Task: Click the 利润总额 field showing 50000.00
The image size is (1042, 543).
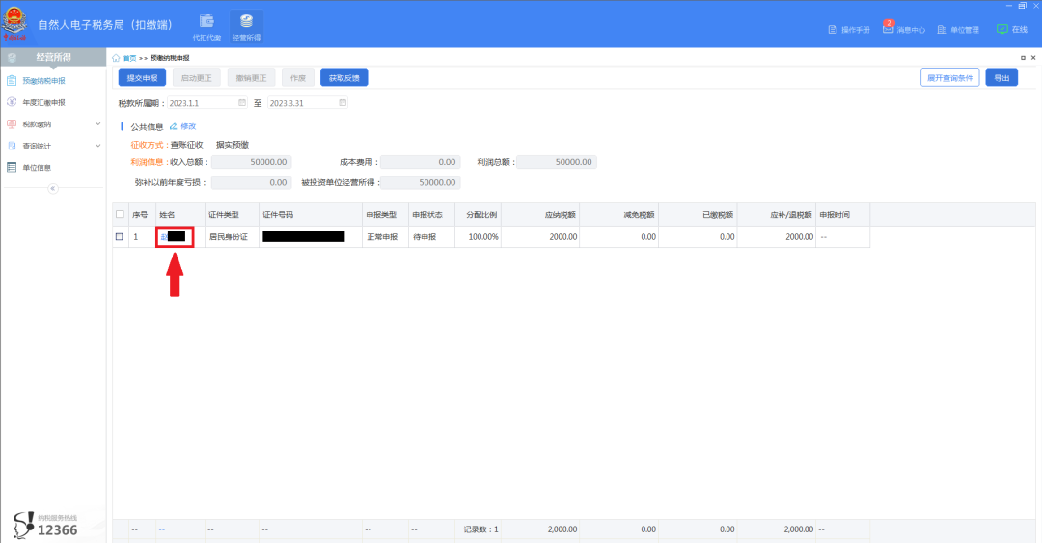Action: pos(557,162)
